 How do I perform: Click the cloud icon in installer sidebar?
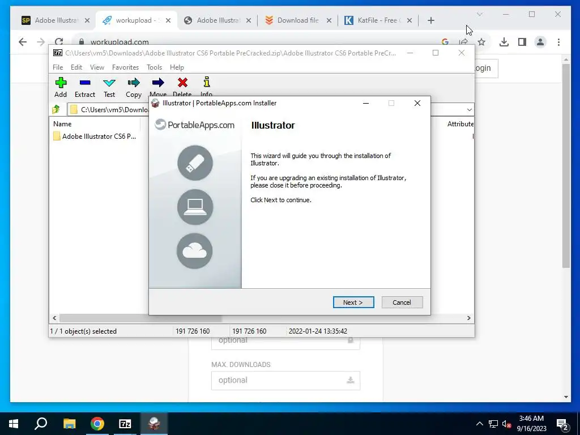pyautogui.click(x=195, y=251)
